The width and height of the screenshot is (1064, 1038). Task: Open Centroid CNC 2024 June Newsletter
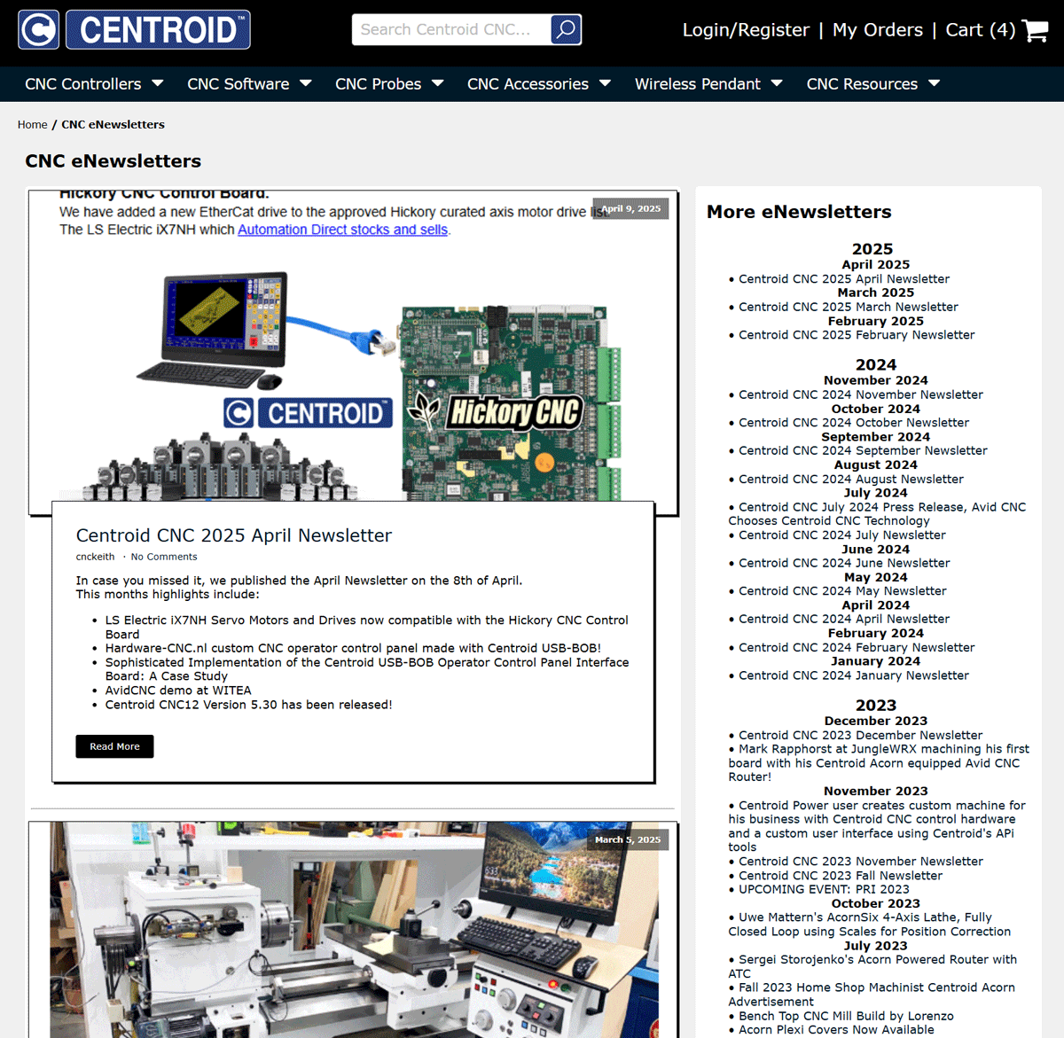click(844, 564)
